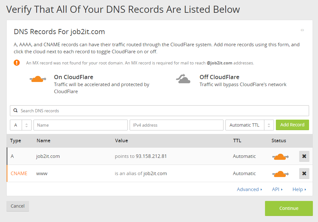Focus the Name input field
This screenshot has width=318, height=222.
point(80,125)
